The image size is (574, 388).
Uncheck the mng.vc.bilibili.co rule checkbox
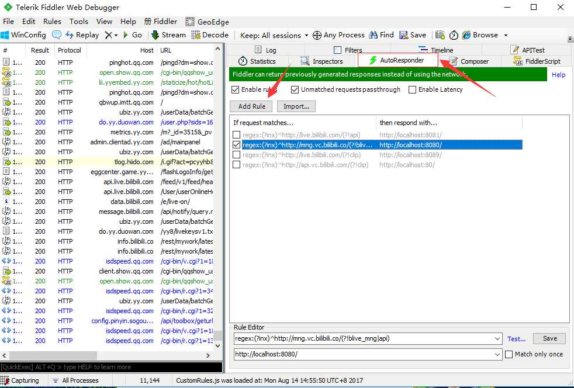point(237,145)
